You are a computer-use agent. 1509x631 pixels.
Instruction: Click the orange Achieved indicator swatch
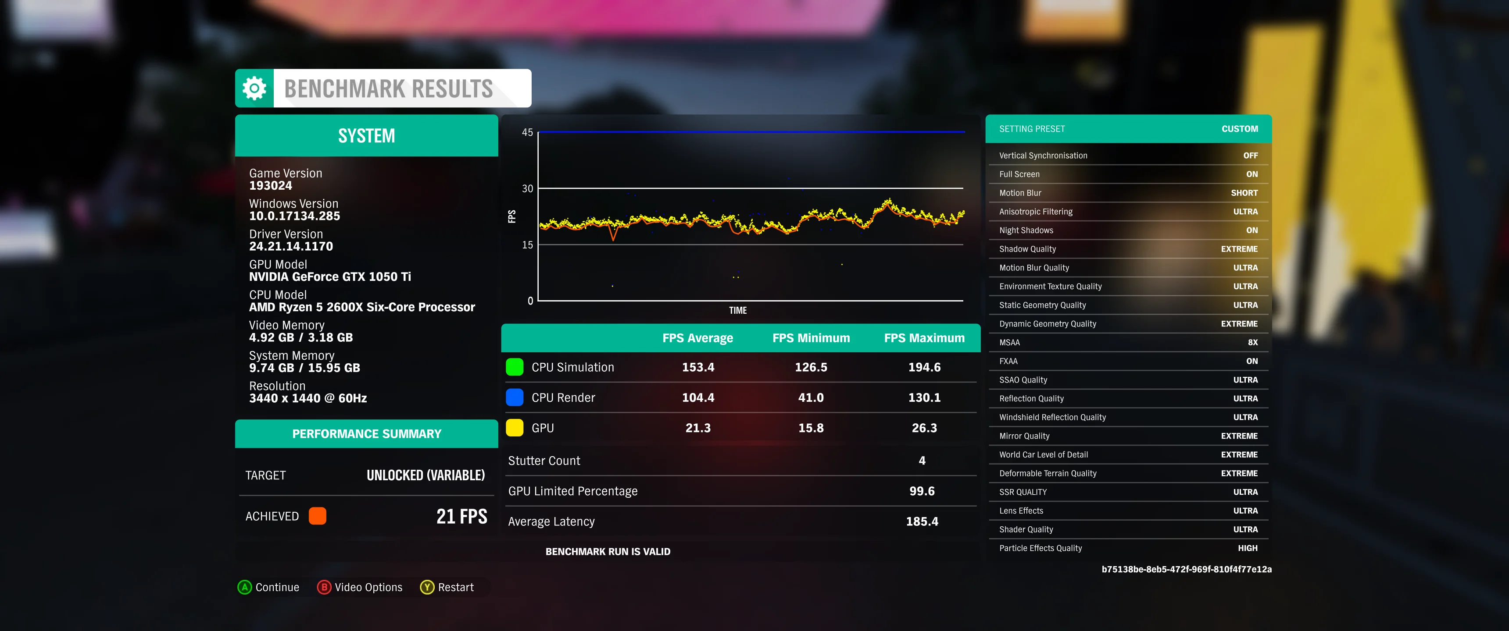pyautogui.click(x=318, y=516)
